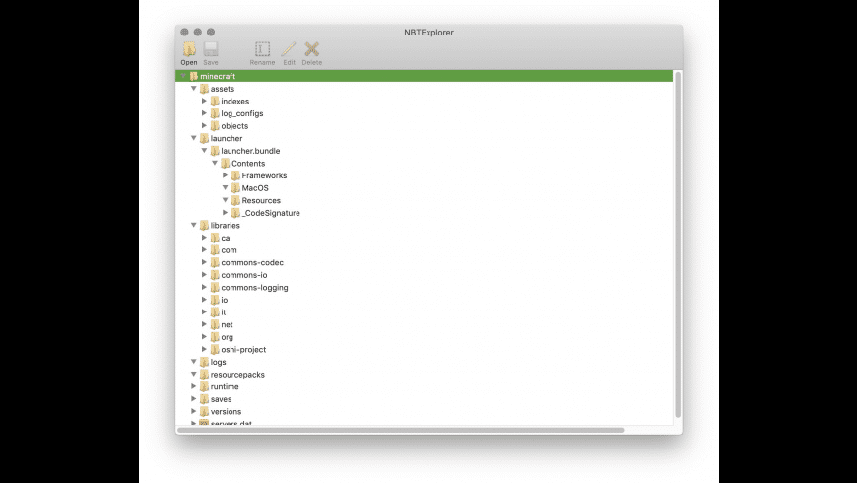Select the 'commons-logging' row text
This screenshot has width=857, height=483.
pos(254,287)
